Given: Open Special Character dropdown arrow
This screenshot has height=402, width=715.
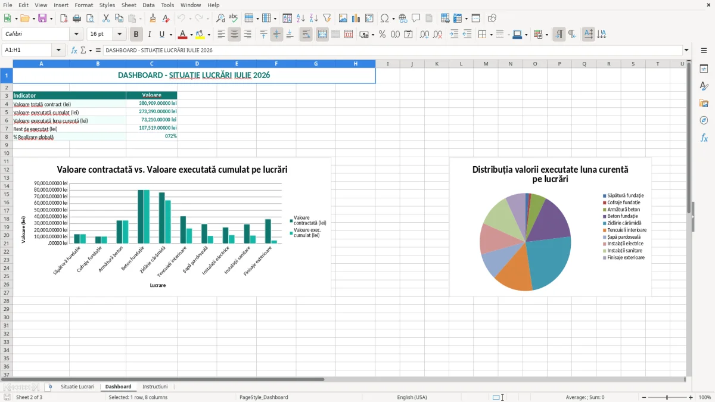Looking at the screenshot, I should click(393, 18).
